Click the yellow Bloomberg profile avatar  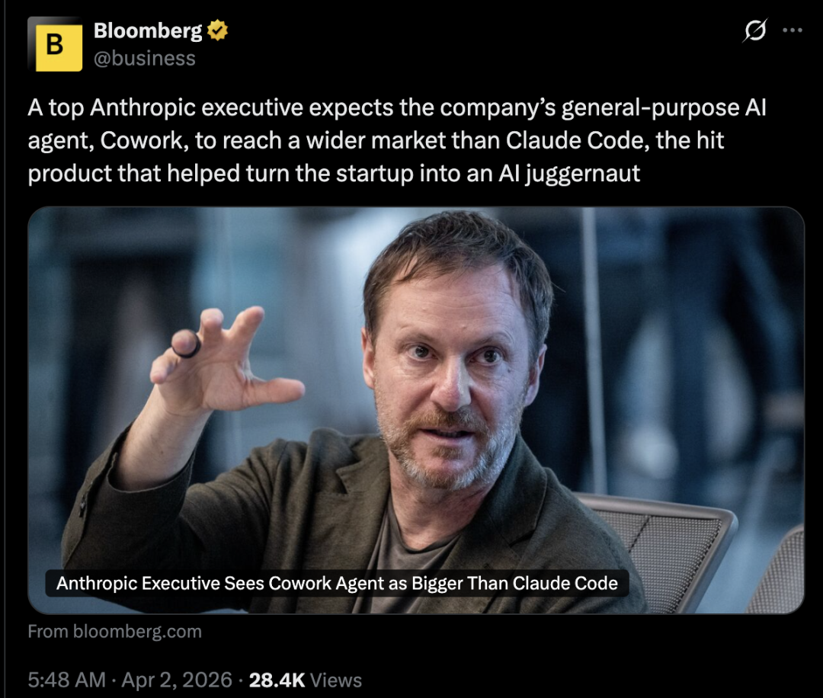pyautogui.click(x=55, y=44)
